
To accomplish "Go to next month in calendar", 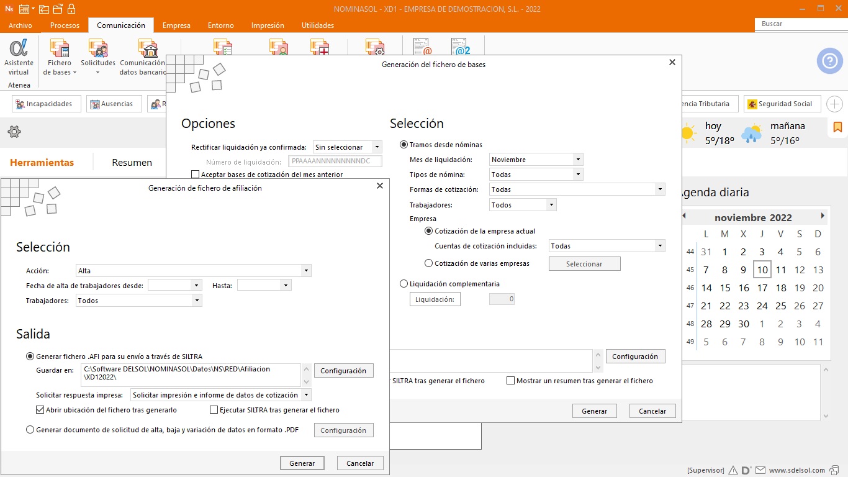I will click(823, 216).
